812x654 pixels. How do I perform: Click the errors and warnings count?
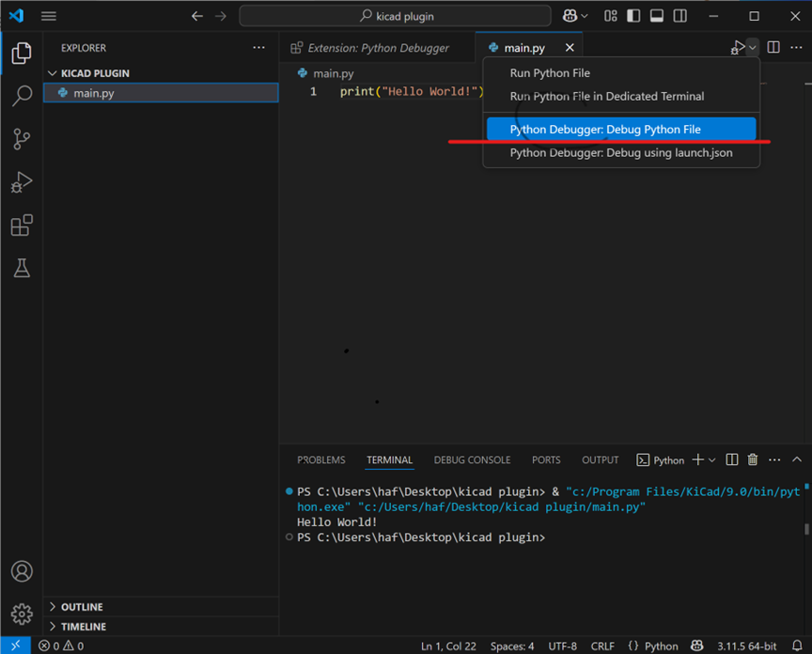point(61,646)
